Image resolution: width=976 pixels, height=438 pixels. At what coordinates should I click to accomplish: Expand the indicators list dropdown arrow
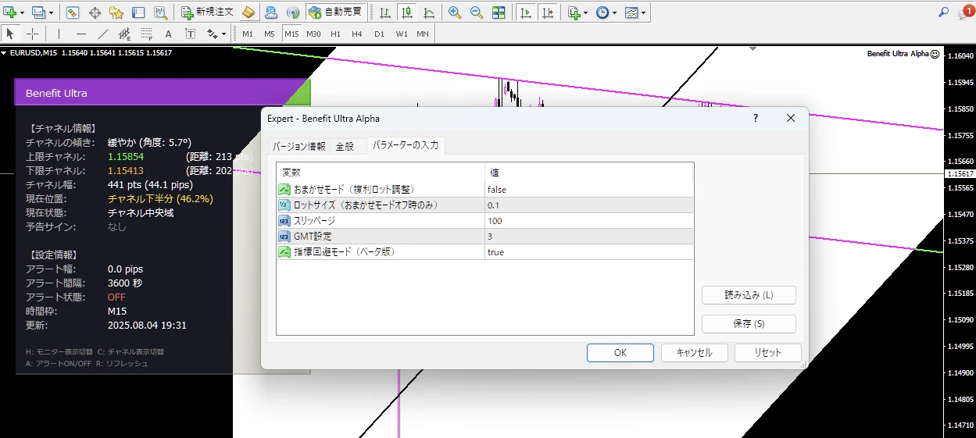tap(586, 13)
